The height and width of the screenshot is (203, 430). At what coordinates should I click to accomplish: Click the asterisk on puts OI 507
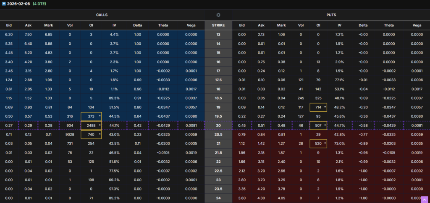point(325,126)
